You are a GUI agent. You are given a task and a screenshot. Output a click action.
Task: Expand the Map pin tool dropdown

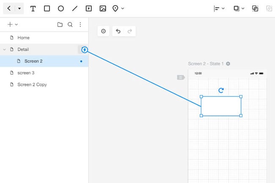point(123,8)
